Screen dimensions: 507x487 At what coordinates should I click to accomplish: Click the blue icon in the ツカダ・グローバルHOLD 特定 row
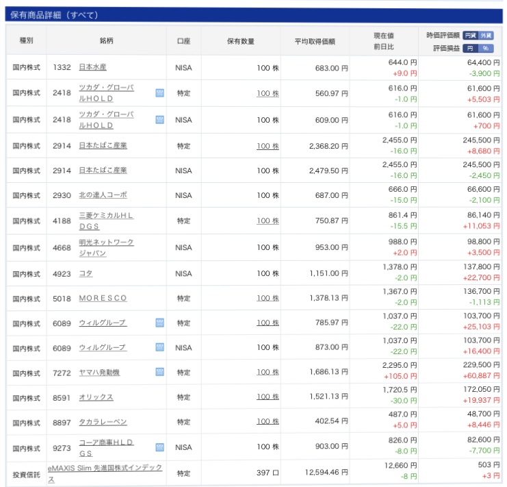tap(159, 93)
